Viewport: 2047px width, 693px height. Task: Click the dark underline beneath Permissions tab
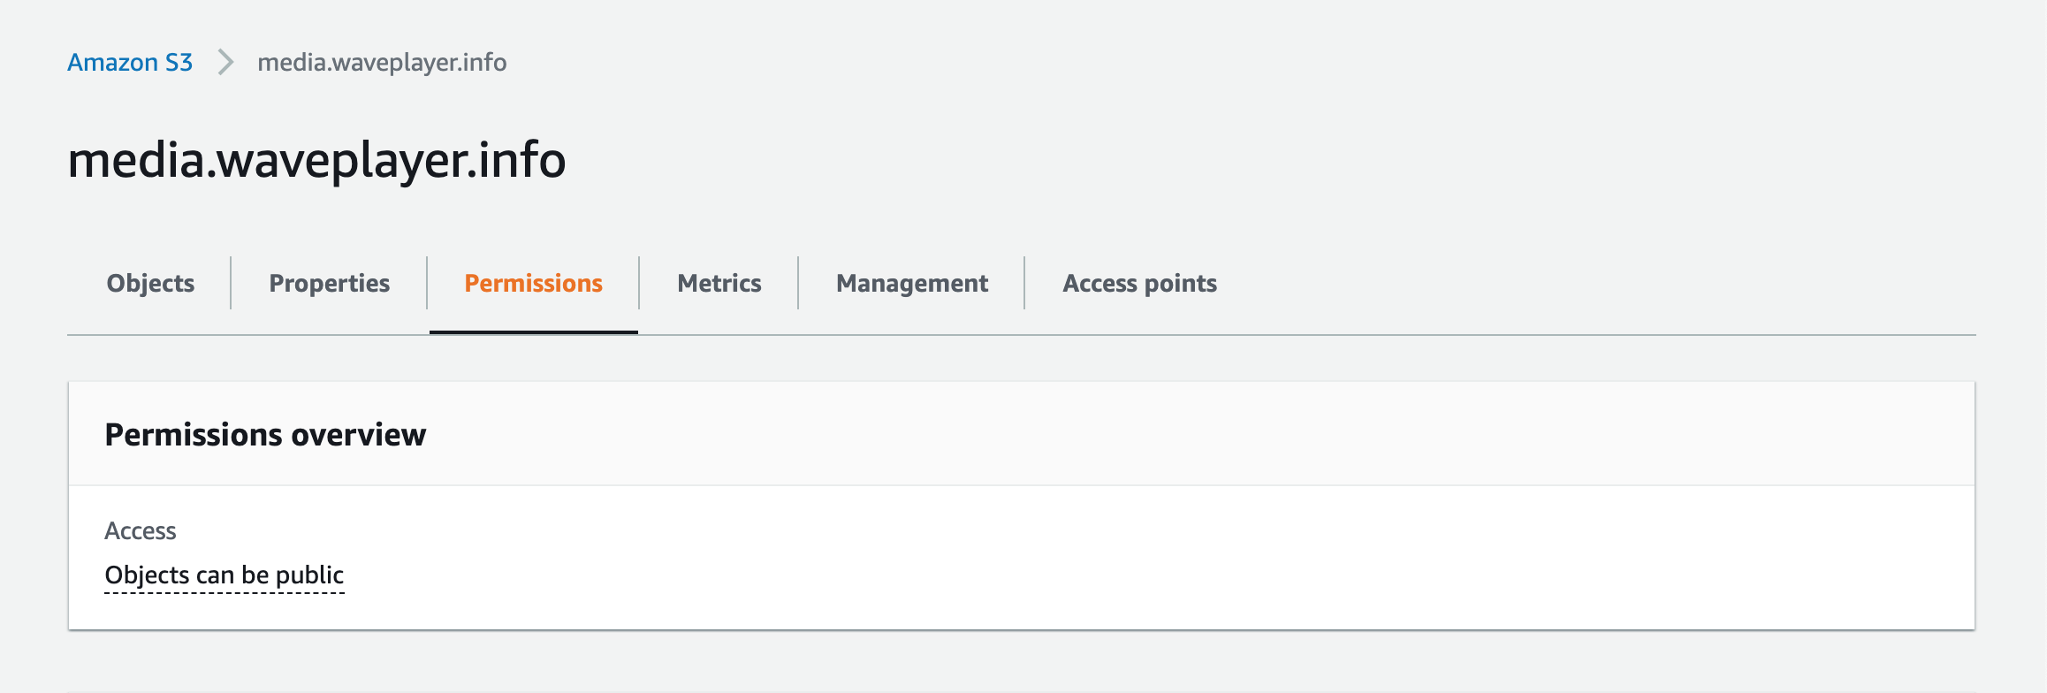[x=533, y=331]
